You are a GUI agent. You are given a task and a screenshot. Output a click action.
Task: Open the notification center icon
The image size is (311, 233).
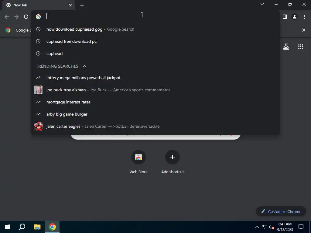(301, 227)
